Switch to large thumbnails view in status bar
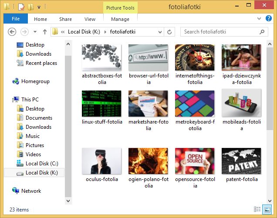277x218 pixels. [267, 210]
